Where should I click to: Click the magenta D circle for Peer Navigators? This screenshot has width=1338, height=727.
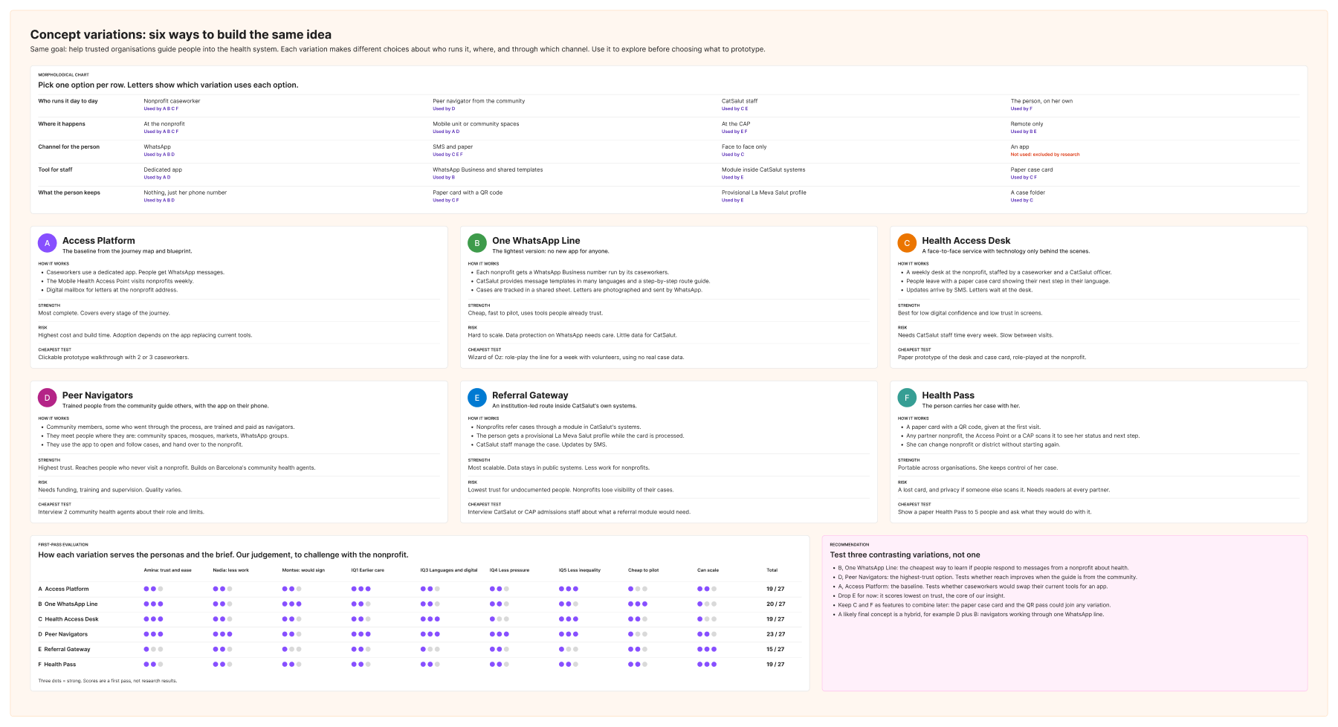[x=48, y=398]
